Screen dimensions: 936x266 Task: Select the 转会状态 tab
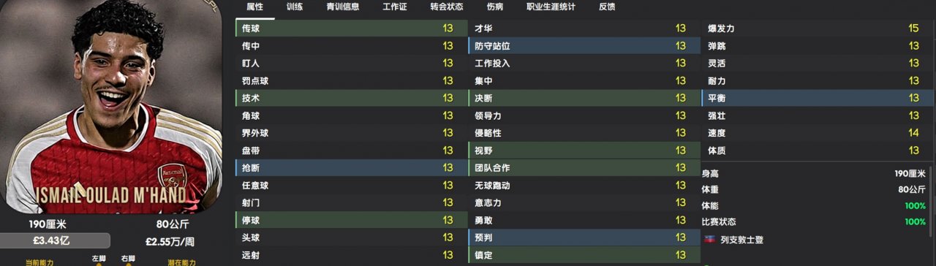(447, 7)
